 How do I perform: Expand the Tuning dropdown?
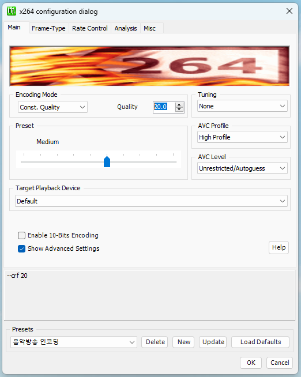(x=242, y=106)
